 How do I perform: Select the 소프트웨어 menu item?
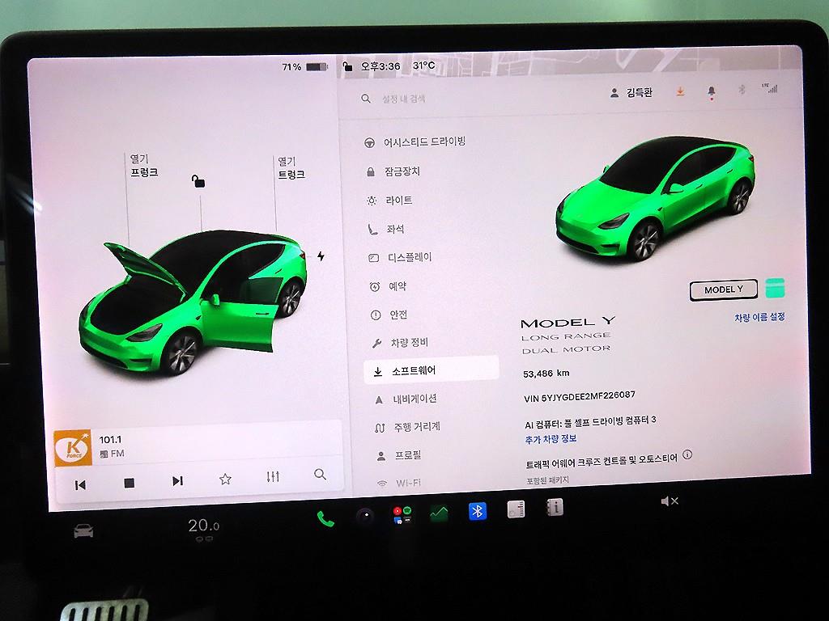[x=432, y=370]
